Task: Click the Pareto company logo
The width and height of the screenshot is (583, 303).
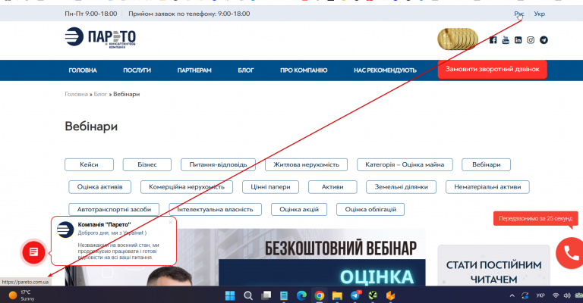Action: click(x=100, y=37)
